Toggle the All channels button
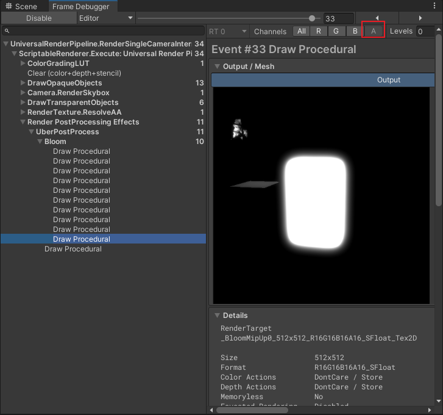 click(302, 31)
